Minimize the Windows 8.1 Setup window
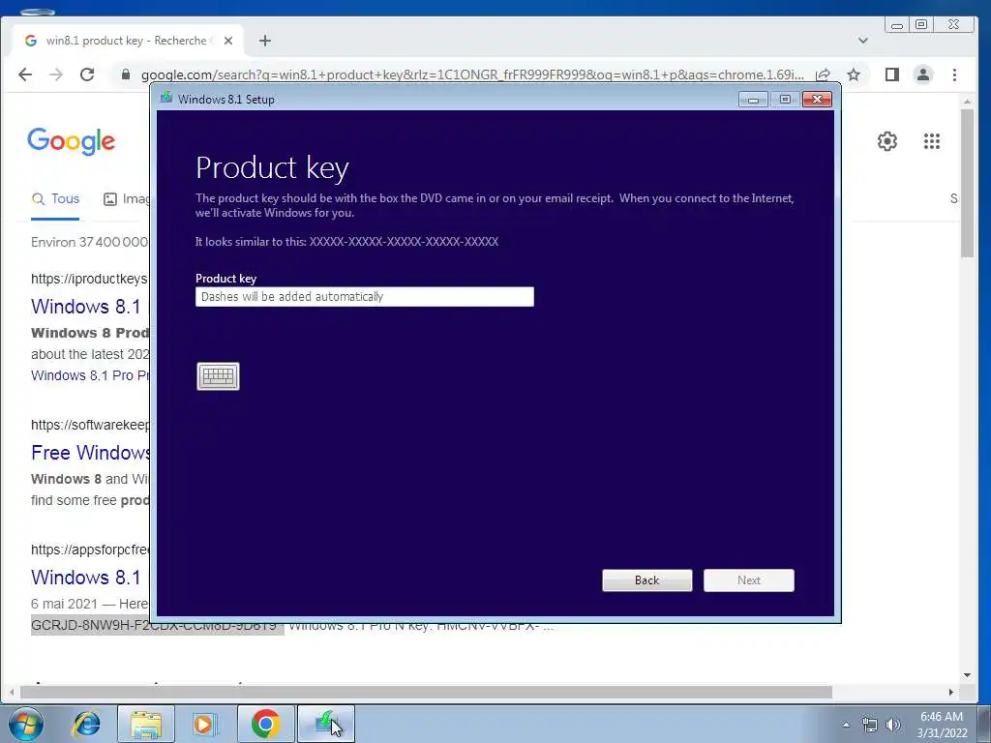The height and width of the screenshot is (743, 991). pos(753,100)
